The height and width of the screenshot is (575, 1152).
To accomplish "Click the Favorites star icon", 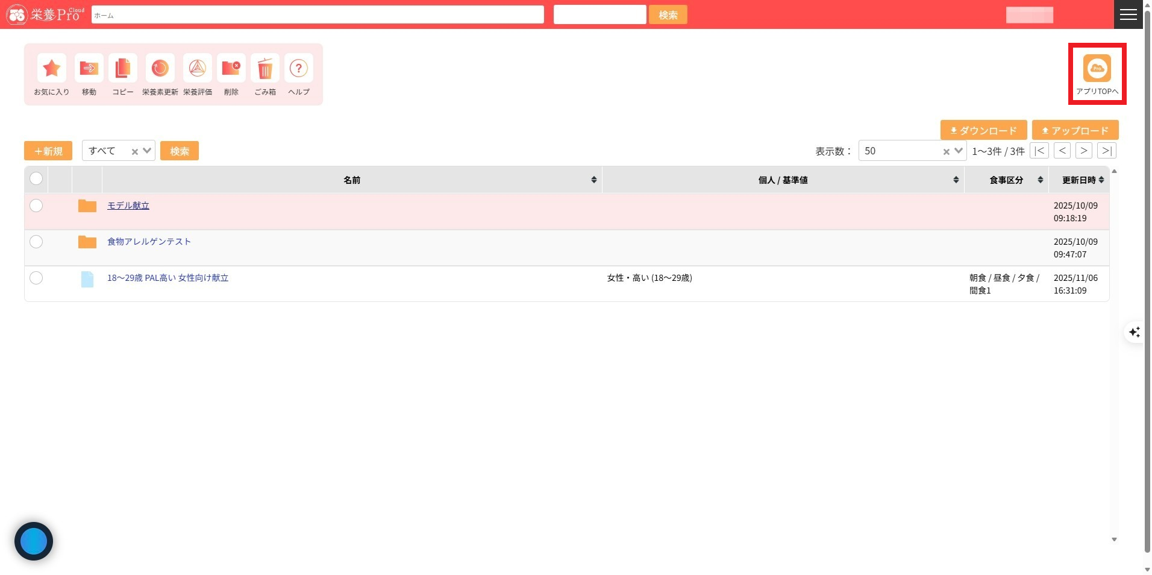I will click(52, 69).
